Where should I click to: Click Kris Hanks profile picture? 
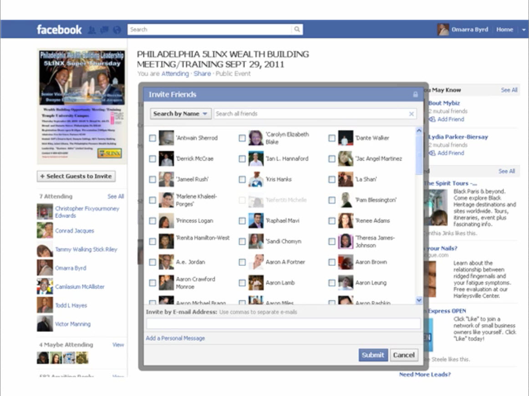pos(256,179)
